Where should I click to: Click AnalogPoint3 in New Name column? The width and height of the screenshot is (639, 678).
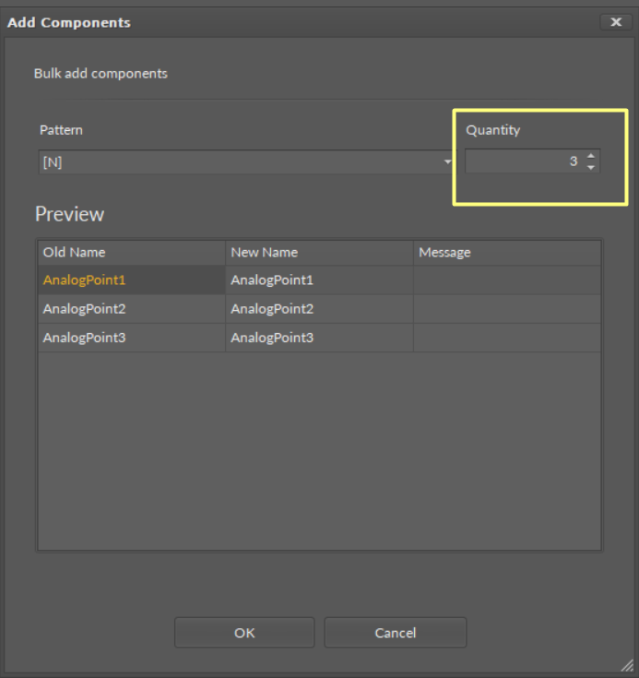[x=272, y=338]
